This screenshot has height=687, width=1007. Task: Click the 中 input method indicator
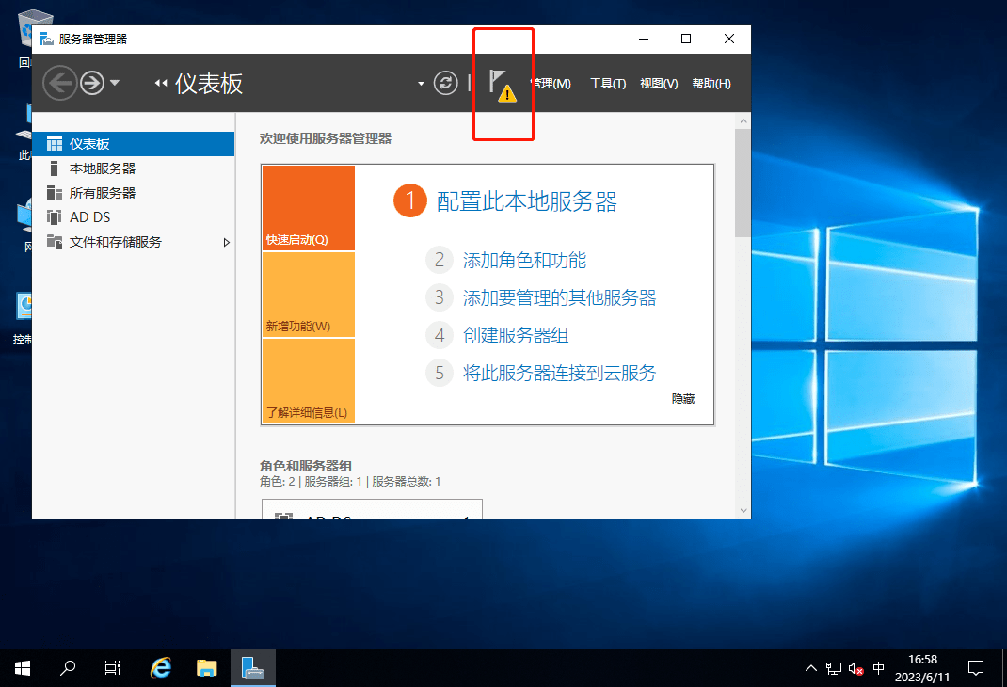coord(879,668)
